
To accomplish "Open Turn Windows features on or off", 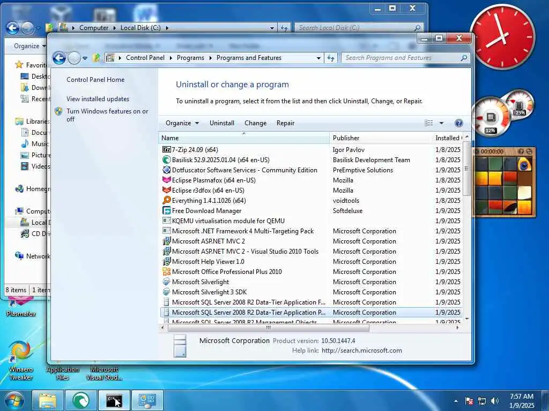I will [x=107, y=115].
